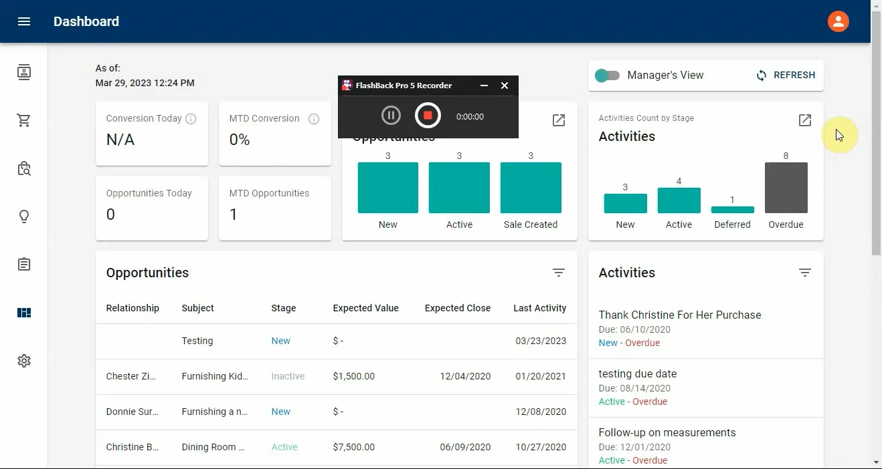Open Activities chart external link icon
Screen dimensions: 882x469
[805, 120]
